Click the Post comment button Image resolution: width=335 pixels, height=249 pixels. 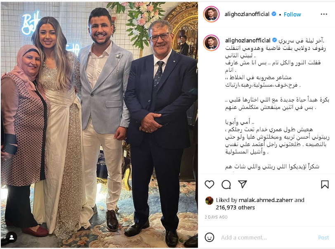point(323,237)
